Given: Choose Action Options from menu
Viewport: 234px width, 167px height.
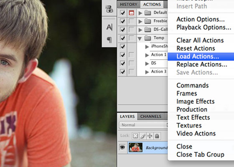Looking at the screenshot, I should click(201, 19).
